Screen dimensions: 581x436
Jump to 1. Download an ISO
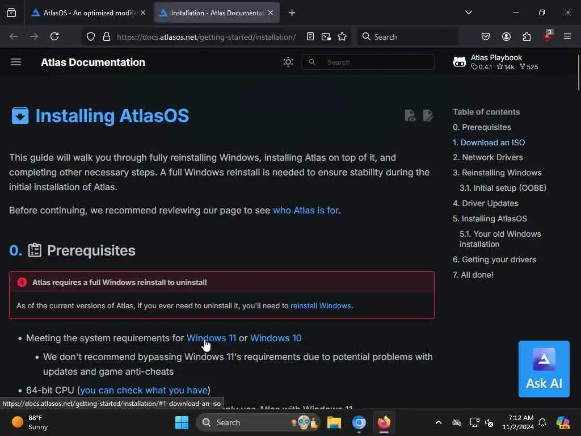(x=489, y=142)
